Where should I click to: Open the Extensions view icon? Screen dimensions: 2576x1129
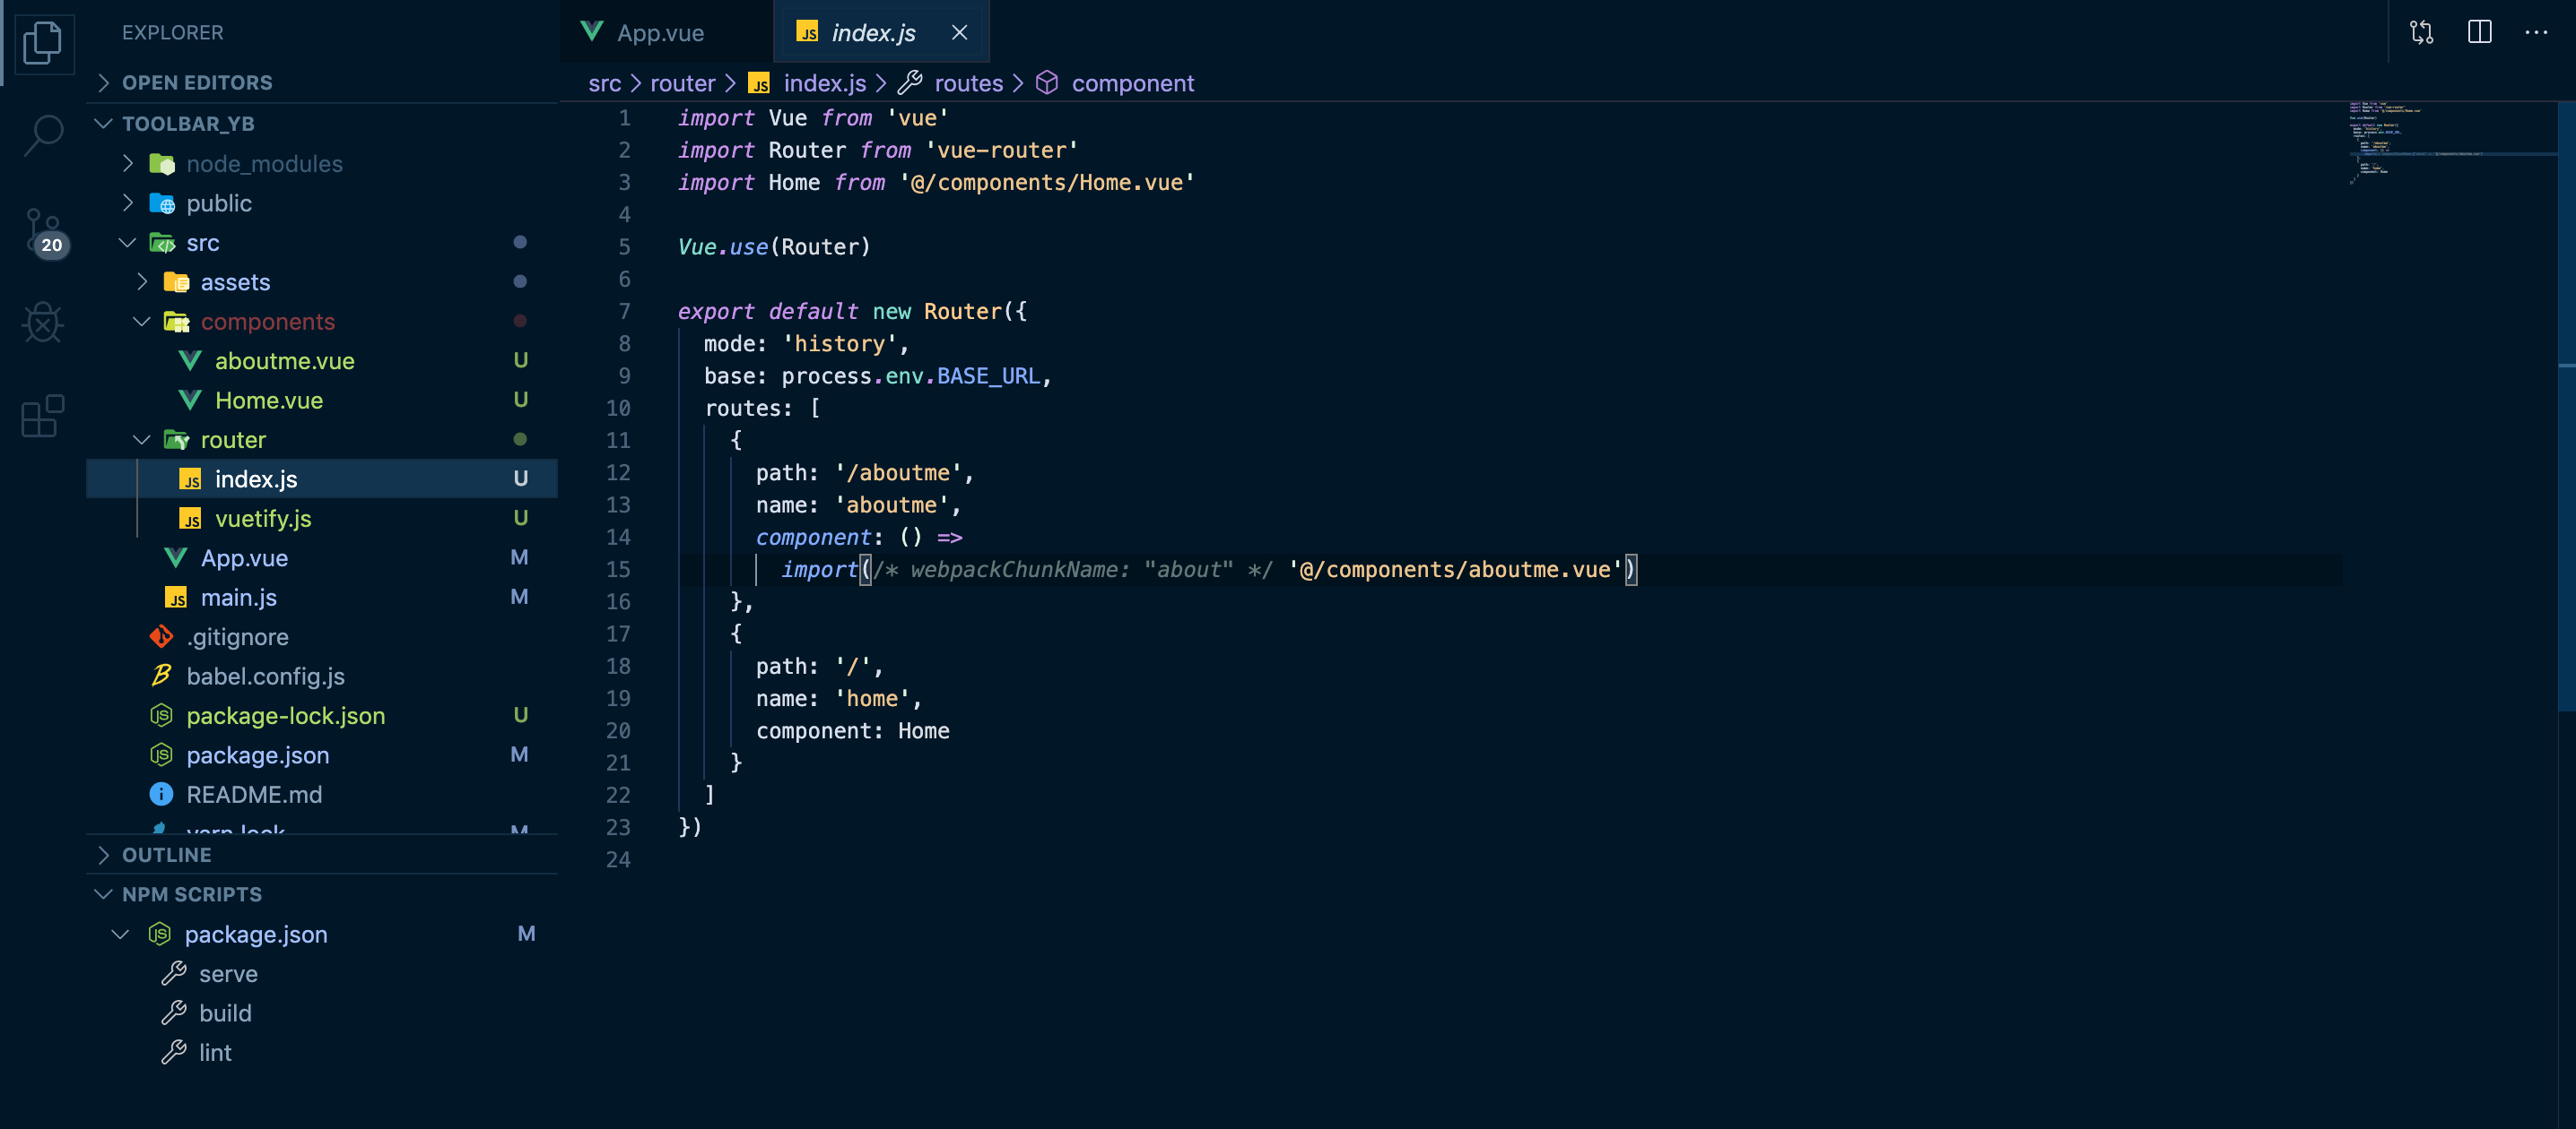point(42,415)
